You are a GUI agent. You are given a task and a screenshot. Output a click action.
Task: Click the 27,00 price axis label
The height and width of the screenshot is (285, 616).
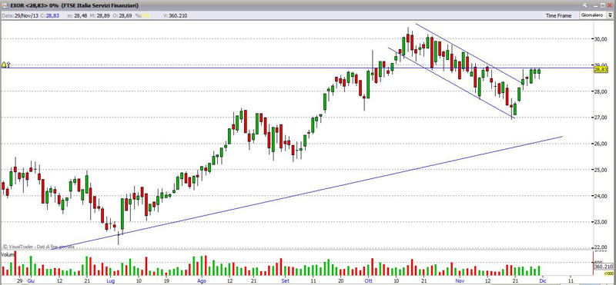[x=601, y=118]
